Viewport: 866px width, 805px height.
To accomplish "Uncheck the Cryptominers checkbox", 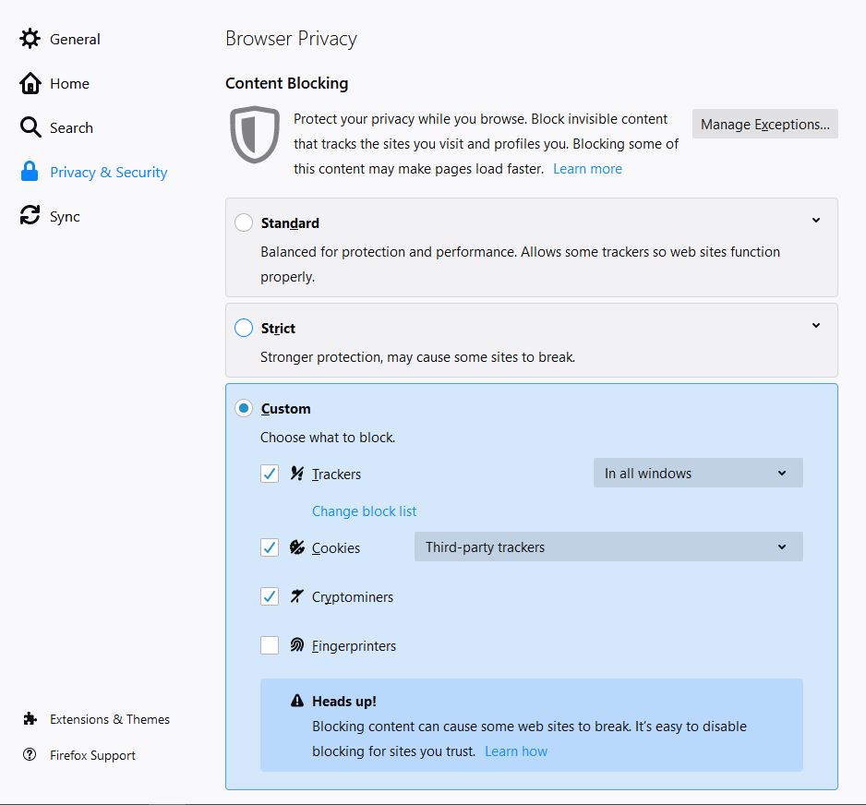I will coord(270,596).
